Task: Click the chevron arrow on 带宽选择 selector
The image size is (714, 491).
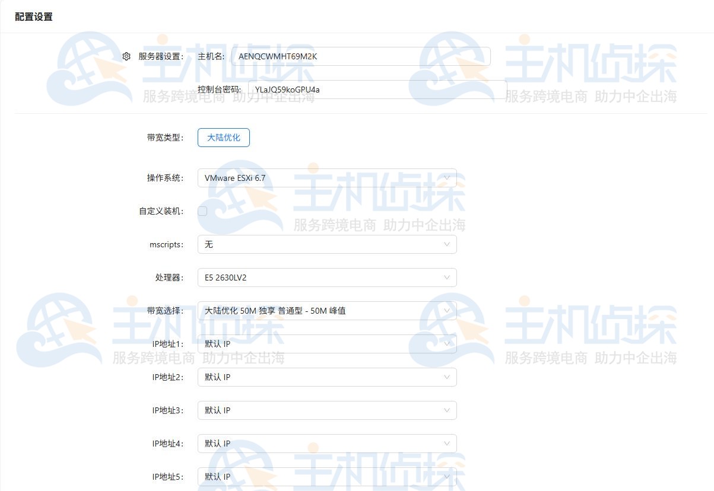Action: 448,310
